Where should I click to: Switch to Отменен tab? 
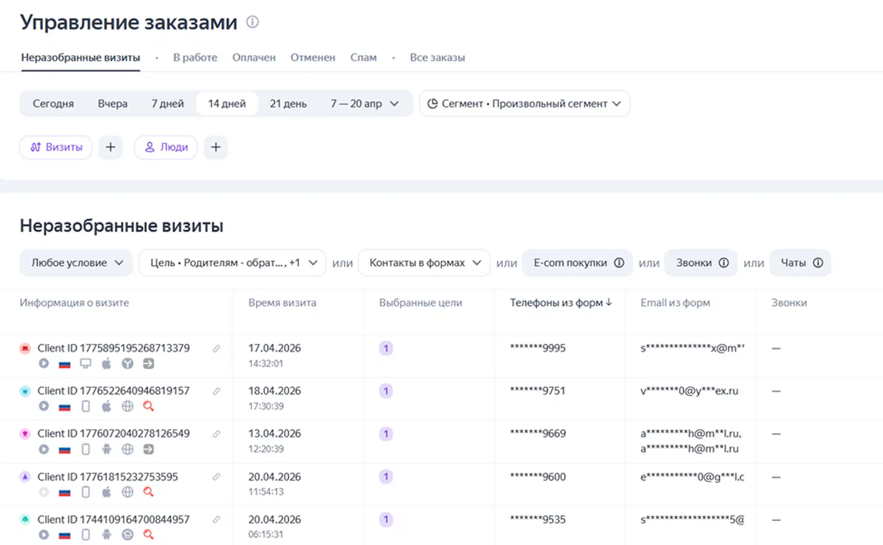(313, 58)
